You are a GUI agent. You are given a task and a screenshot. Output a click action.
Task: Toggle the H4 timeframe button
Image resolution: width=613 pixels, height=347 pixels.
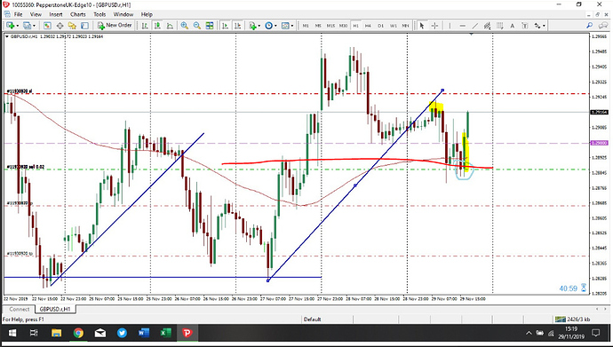[368, 26]
